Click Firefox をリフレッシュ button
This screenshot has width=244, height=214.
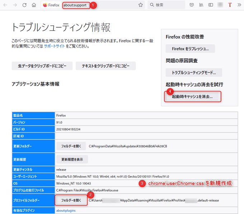coord(190,49)
